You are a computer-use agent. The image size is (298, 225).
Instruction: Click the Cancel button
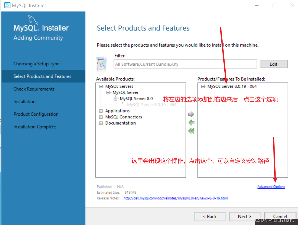[x=280, y=216]
